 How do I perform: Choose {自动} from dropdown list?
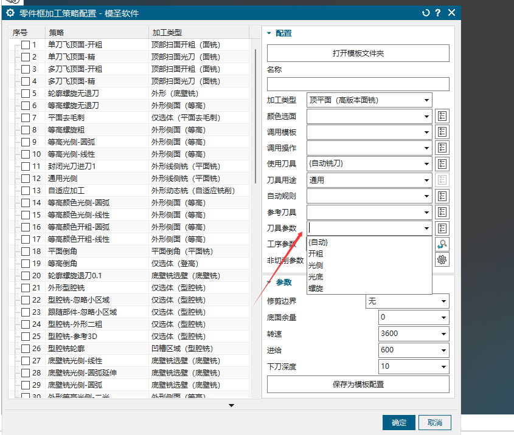(x=369, y=242)
